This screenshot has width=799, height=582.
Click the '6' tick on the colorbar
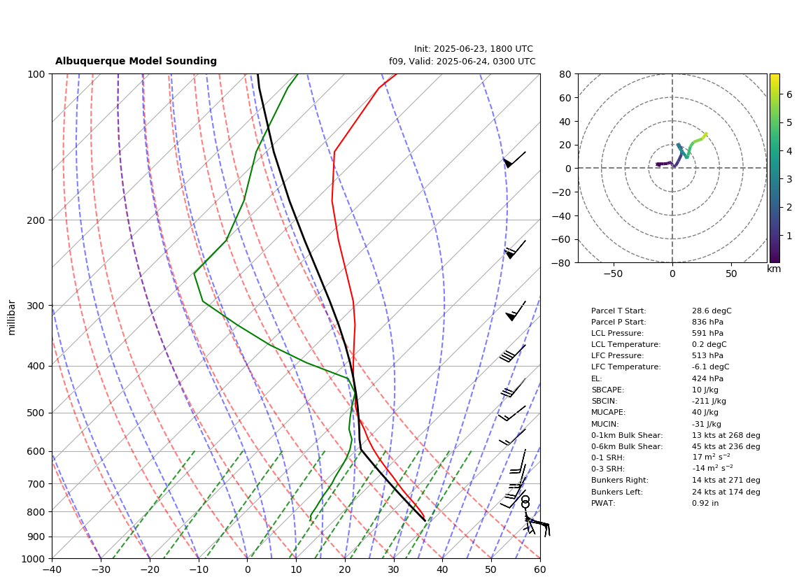point(789,94)
